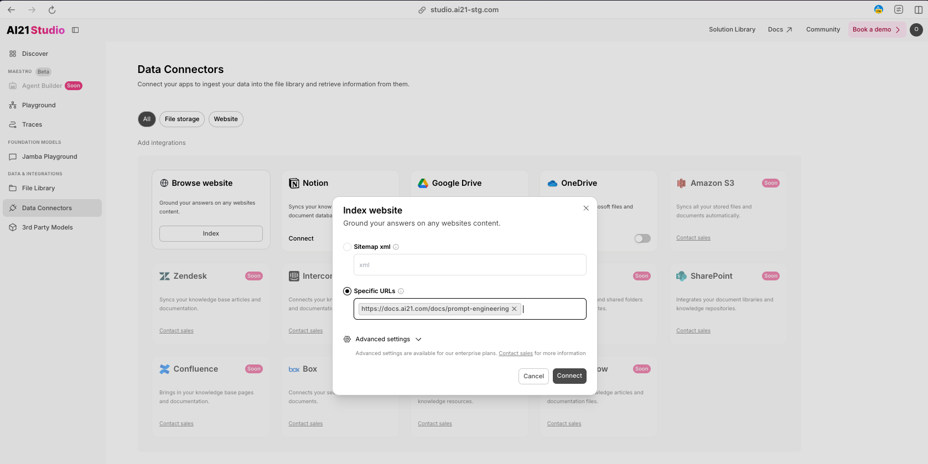Open the user avatar O menu

click(916, 30)
